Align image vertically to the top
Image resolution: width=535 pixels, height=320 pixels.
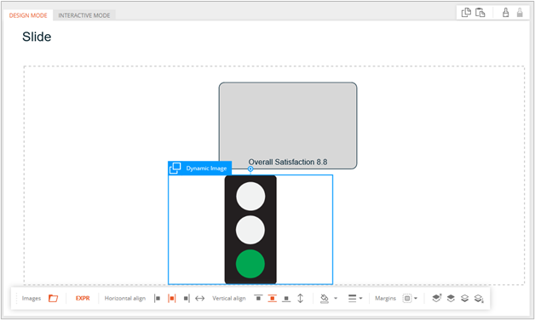pyautogui.click(x=258, y=298)
